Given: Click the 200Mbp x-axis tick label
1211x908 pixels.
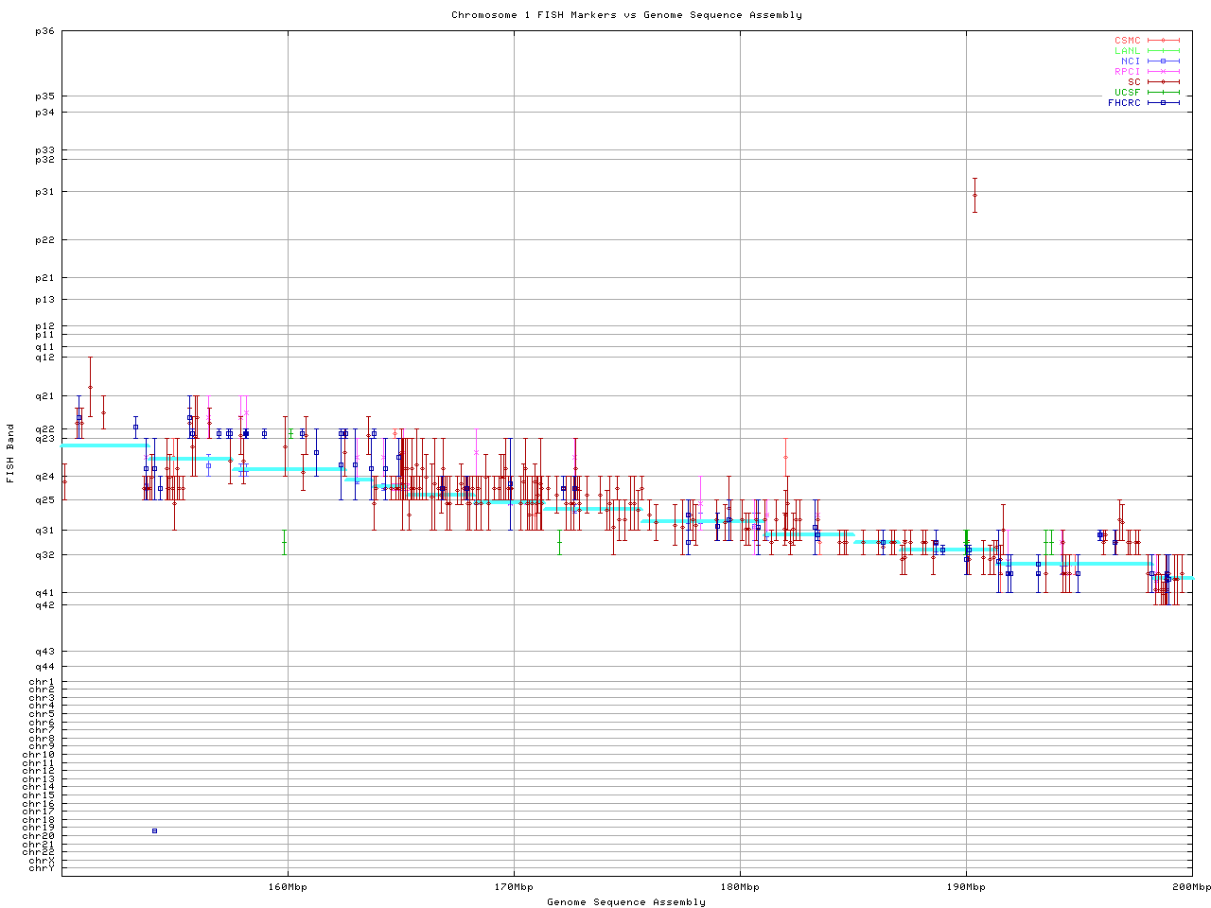Looking at the screenshot, I should tap(1191, 887).
